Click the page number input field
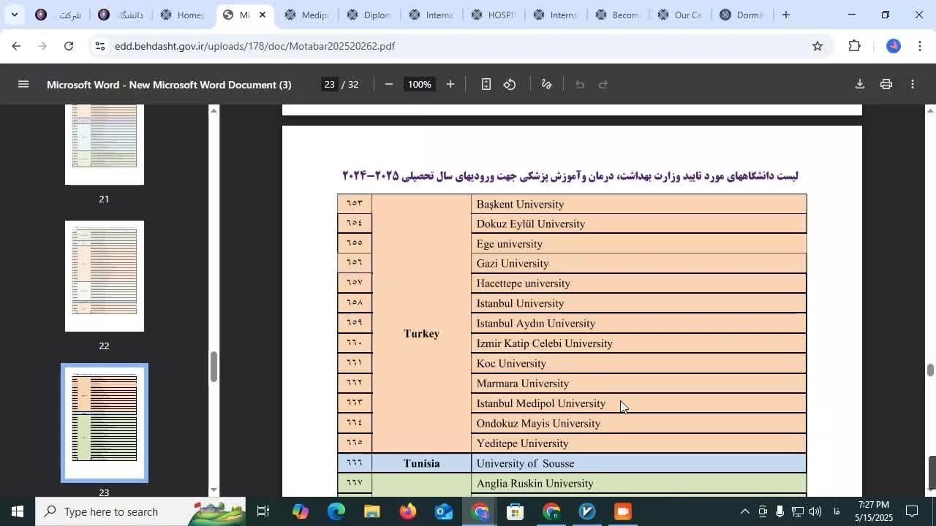 click(x=329, y=84)
